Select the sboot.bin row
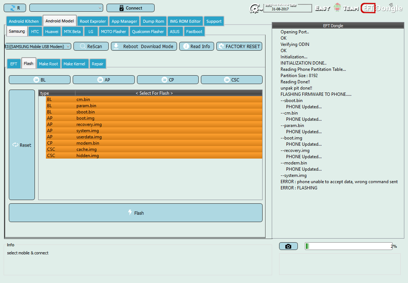This screenshot has height=283, width=408. point(154,112)
